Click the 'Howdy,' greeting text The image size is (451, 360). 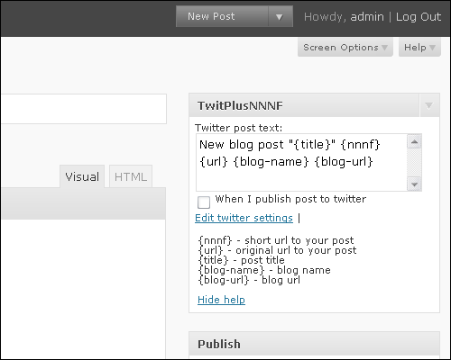coord(325,17)
